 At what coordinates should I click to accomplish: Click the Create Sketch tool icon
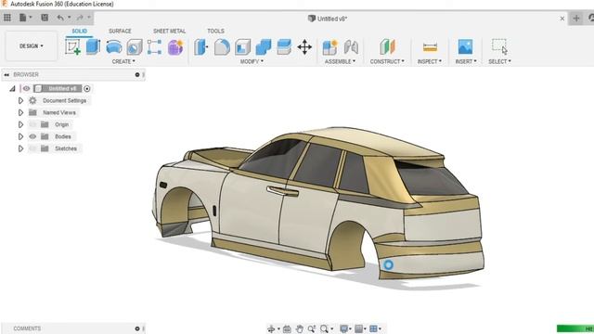click(72, 47)
